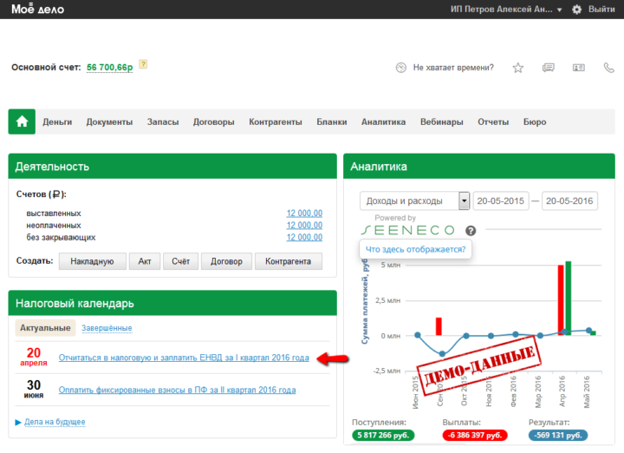Click the clock icon near 'Не хватает времени?'
This screenshot has width=624, height=453.
tap(400, 68)
